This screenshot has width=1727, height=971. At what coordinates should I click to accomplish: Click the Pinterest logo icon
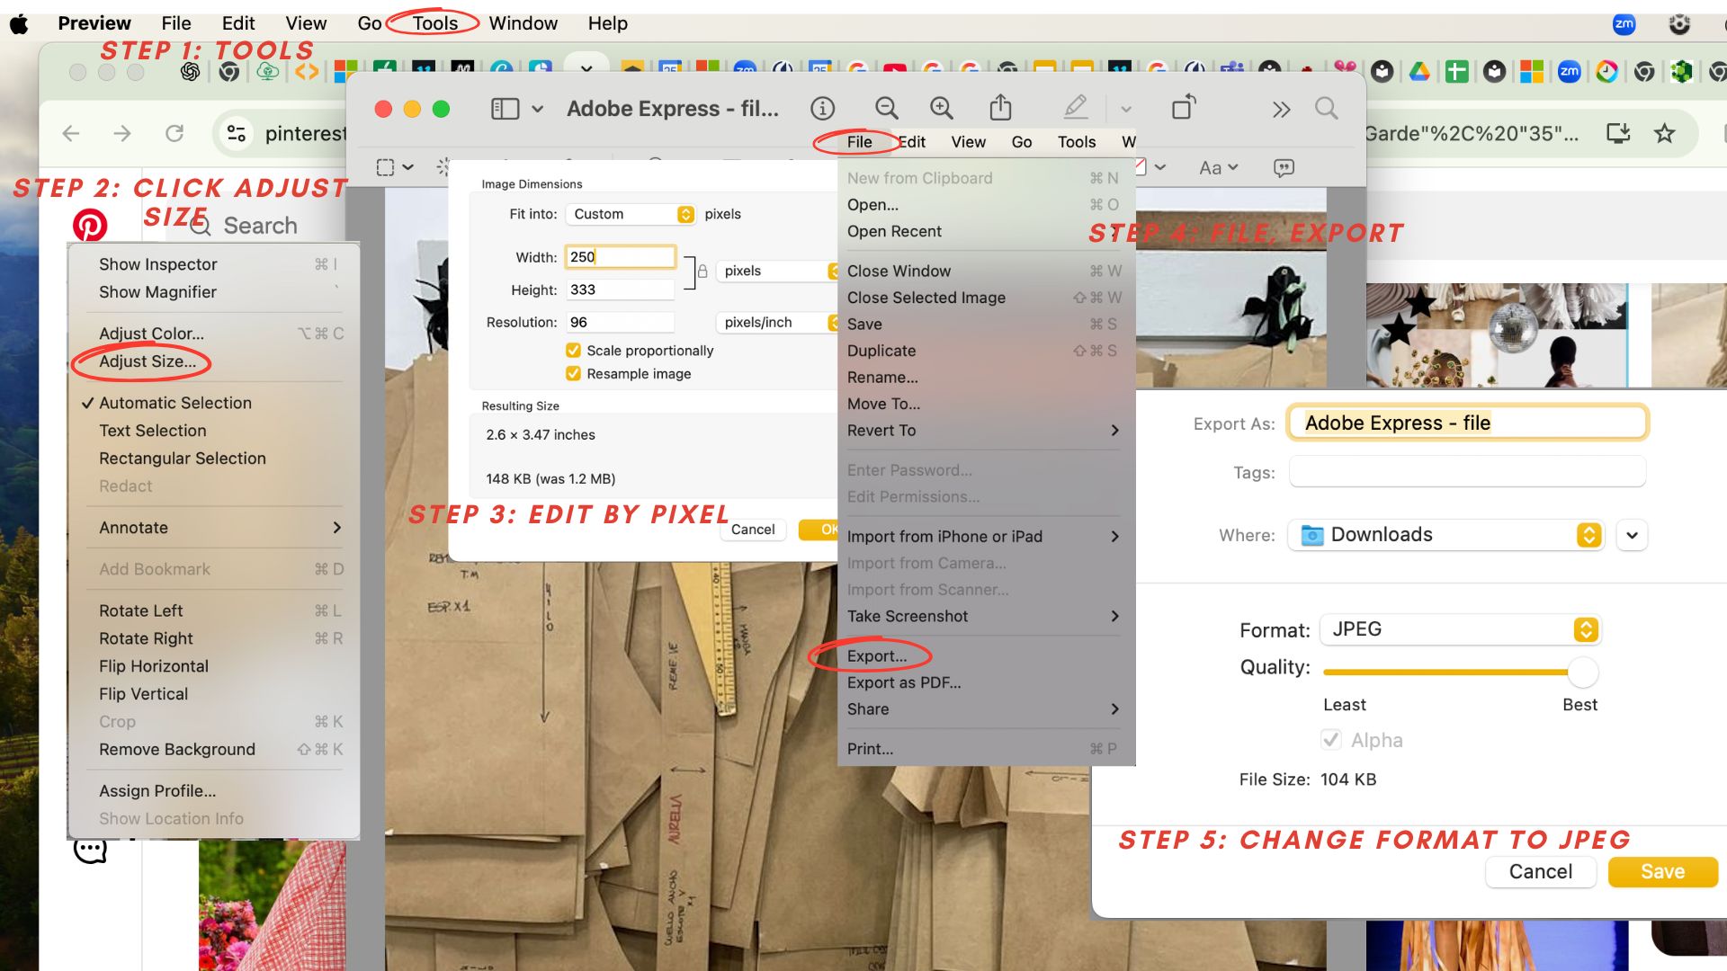[90, 225]
